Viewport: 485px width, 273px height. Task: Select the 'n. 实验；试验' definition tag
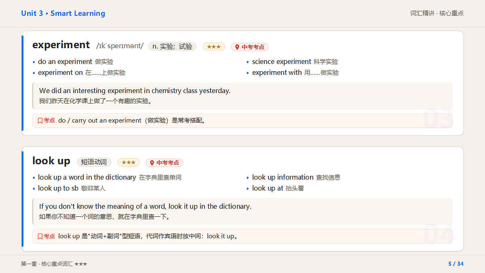point(172,47)
